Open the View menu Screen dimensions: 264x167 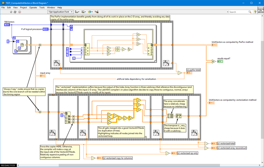coord(15,8)
